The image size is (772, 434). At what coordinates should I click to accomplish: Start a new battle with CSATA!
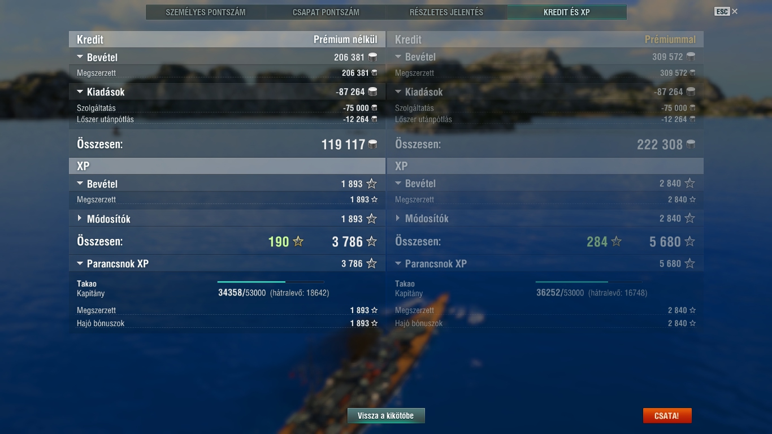coord(667,416)
